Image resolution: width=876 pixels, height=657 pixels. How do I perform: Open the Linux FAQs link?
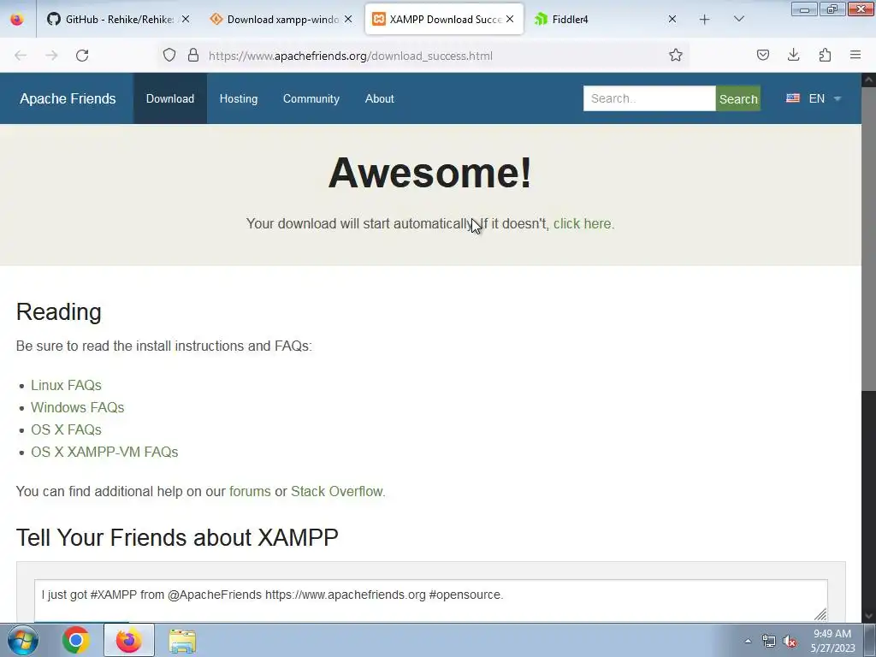click(x=66, y=386)
